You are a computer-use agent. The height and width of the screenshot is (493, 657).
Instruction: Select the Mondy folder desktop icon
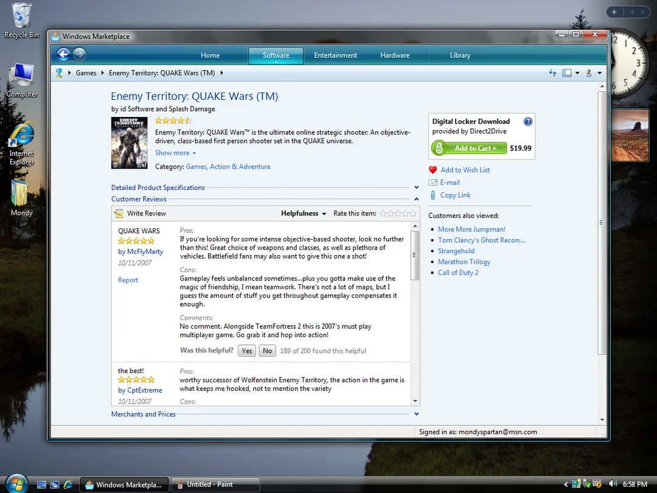pos(21,198)
